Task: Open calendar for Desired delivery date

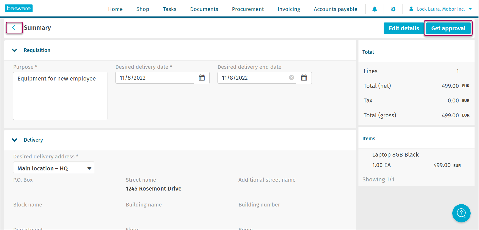Action: pos(202,78)
